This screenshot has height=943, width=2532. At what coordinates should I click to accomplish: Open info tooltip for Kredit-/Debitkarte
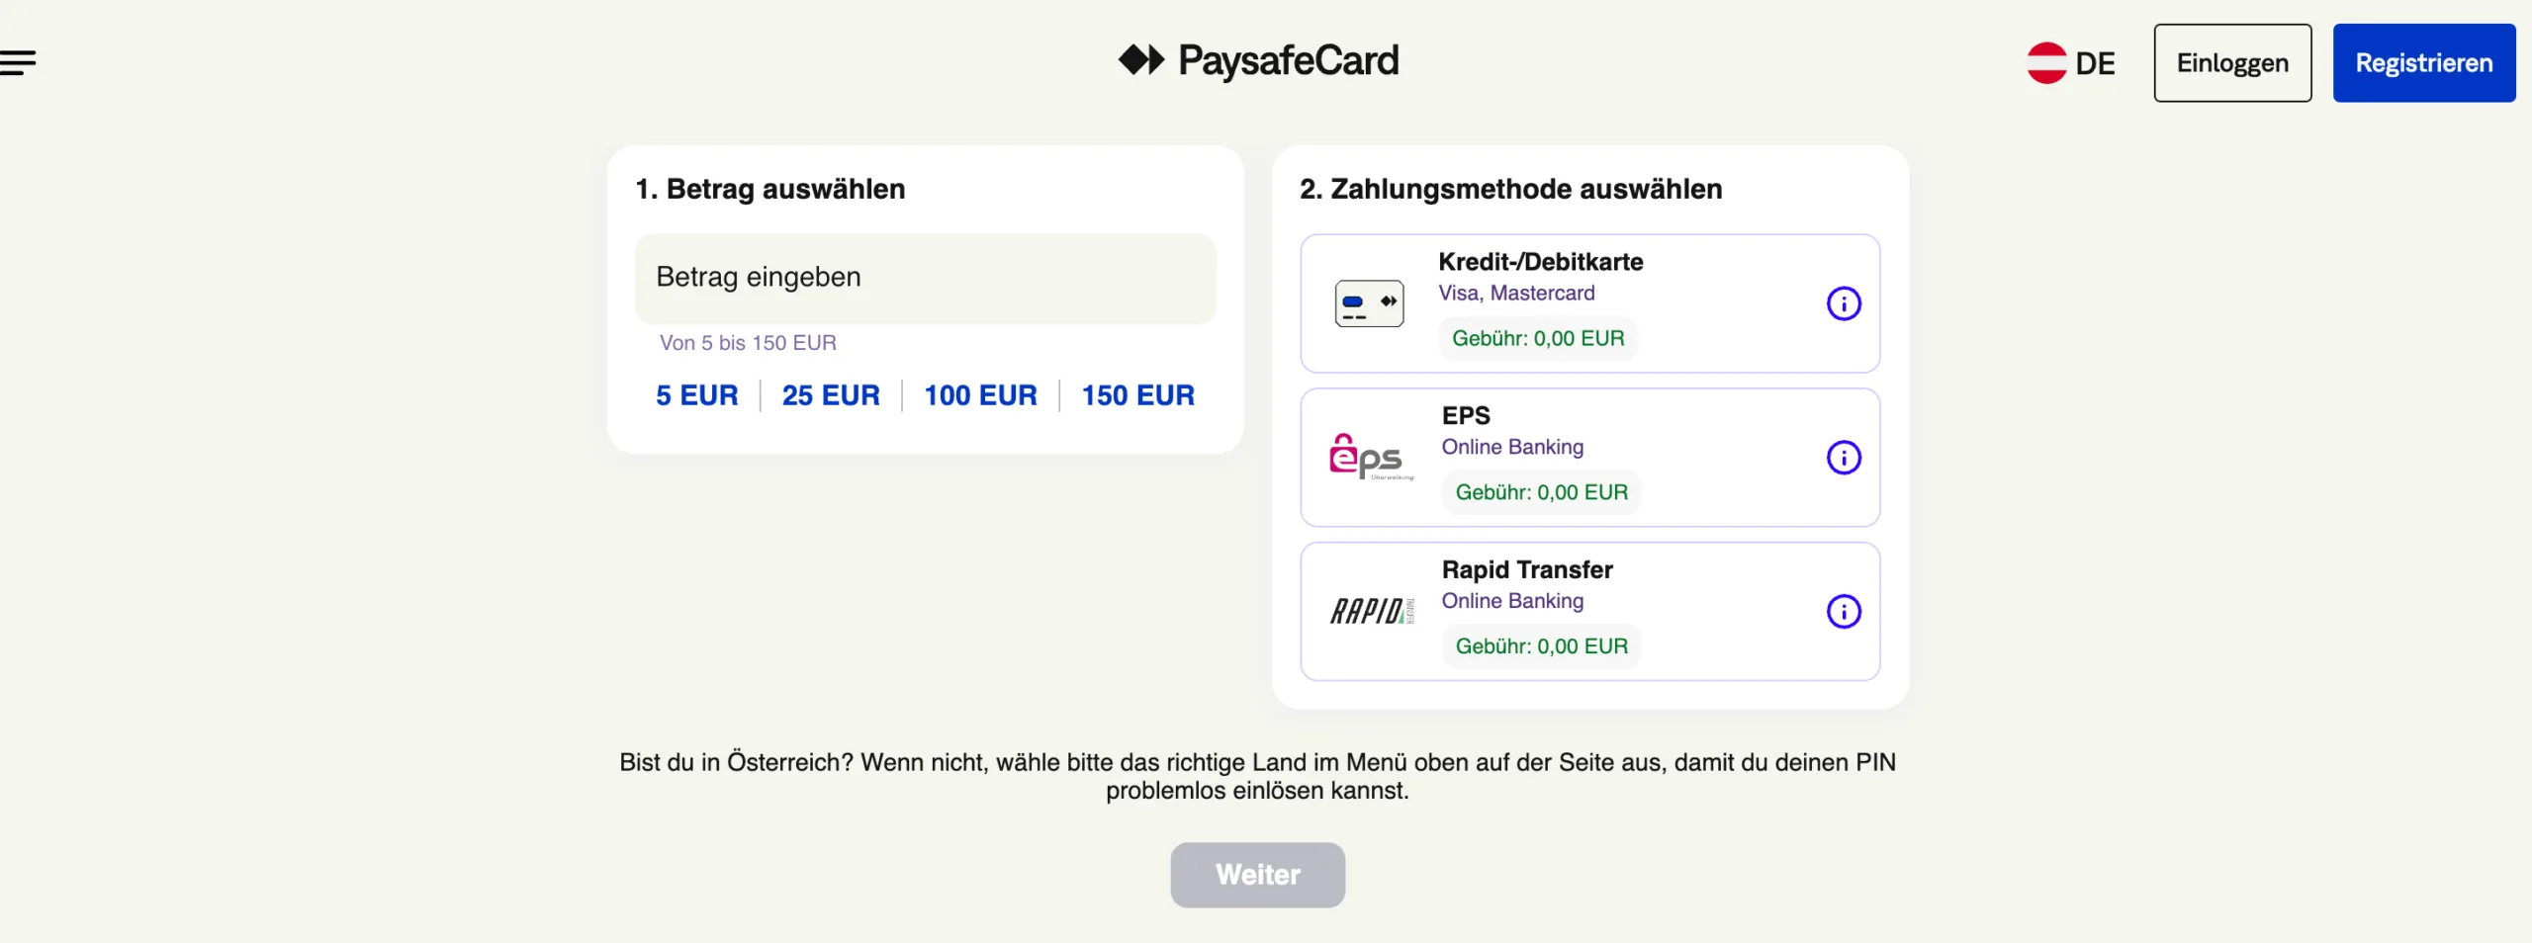[x=1844, y=303]
